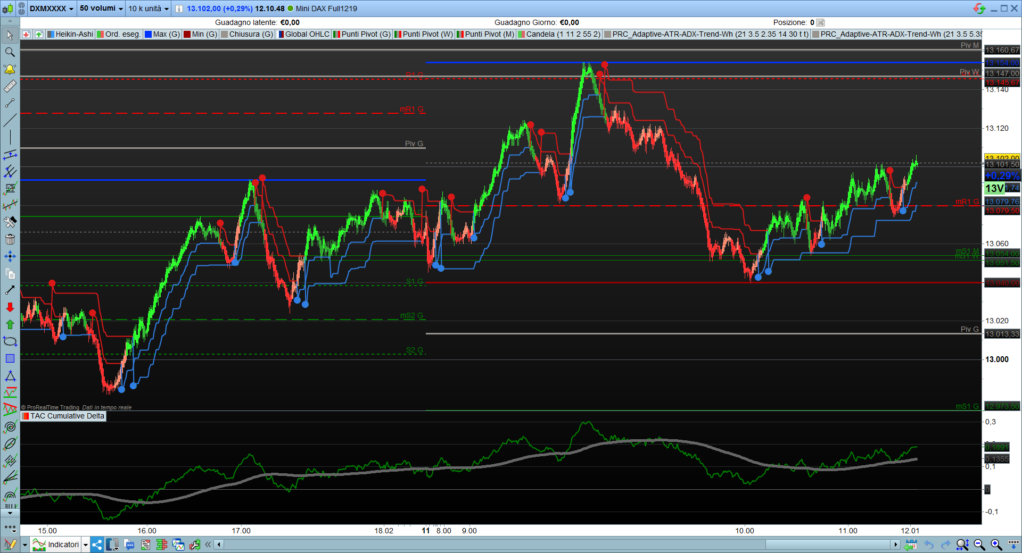Screen dimensions: 1022x553
Task: Click the redo arrow icon
Action: click(945, 544)
